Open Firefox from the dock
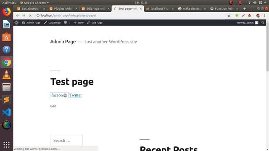Screen dimensions: 269x151 [7, 12]
